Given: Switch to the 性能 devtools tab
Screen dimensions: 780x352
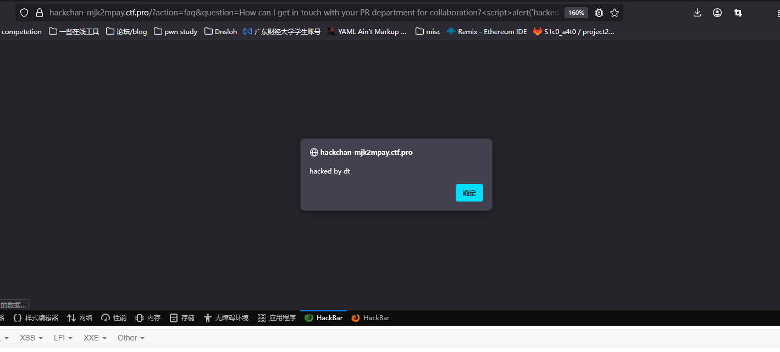Looking at the screenshot, I should pos(114,318).
